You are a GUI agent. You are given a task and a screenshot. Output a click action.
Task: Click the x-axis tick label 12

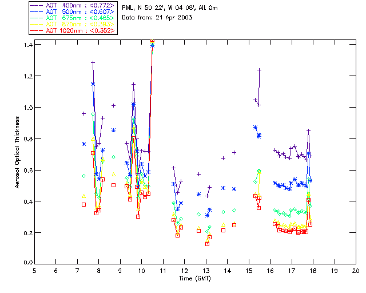[184, 271]
